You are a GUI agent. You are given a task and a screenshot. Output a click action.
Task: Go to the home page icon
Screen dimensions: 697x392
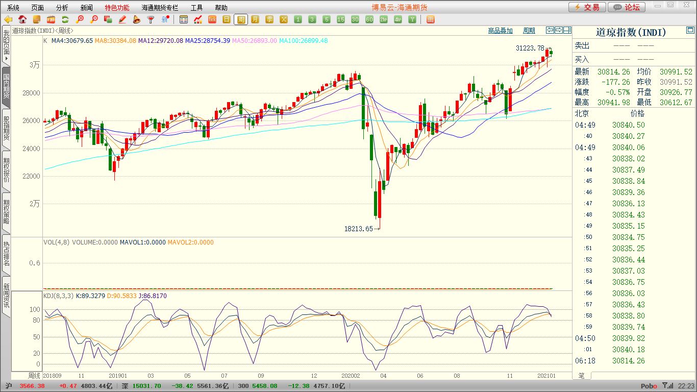coord(22,19)
